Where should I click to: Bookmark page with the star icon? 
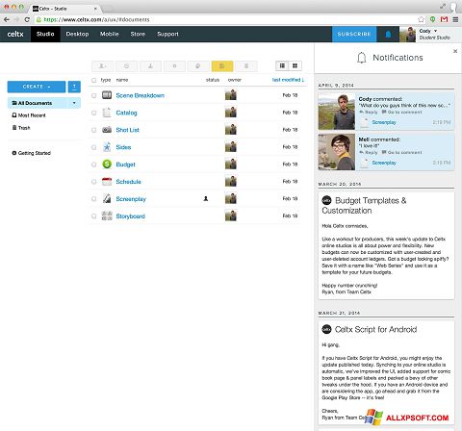coord(422,19)
